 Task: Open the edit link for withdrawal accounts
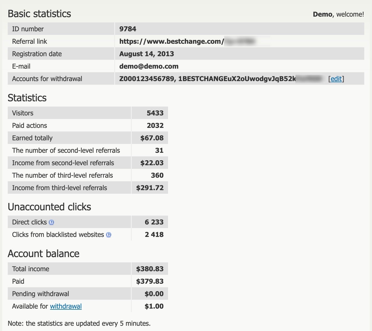[x=336, y=79]
